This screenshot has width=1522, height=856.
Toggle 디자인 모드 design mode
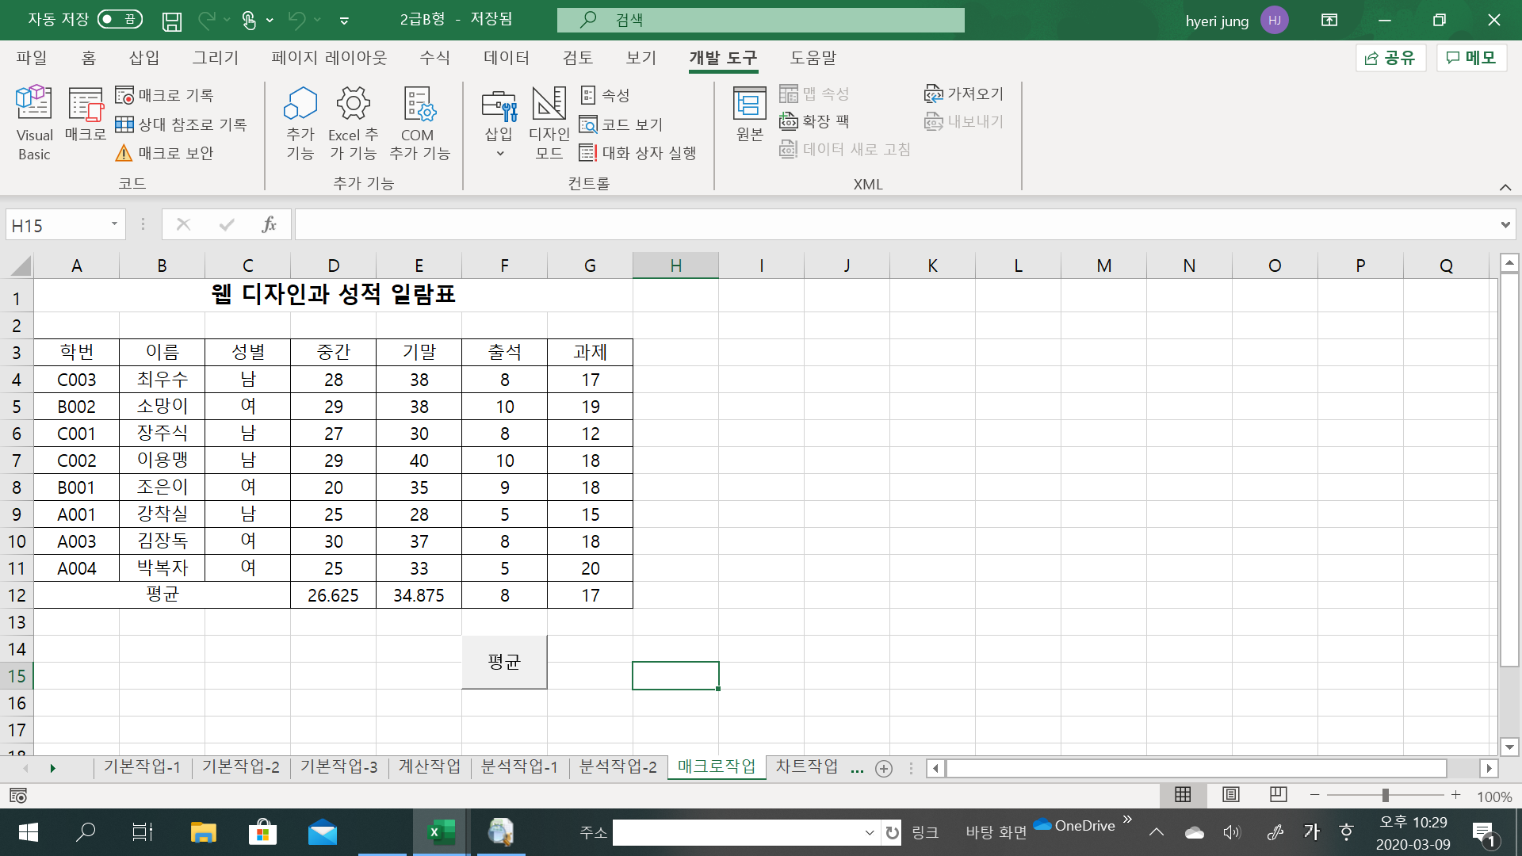coord(549,122)
